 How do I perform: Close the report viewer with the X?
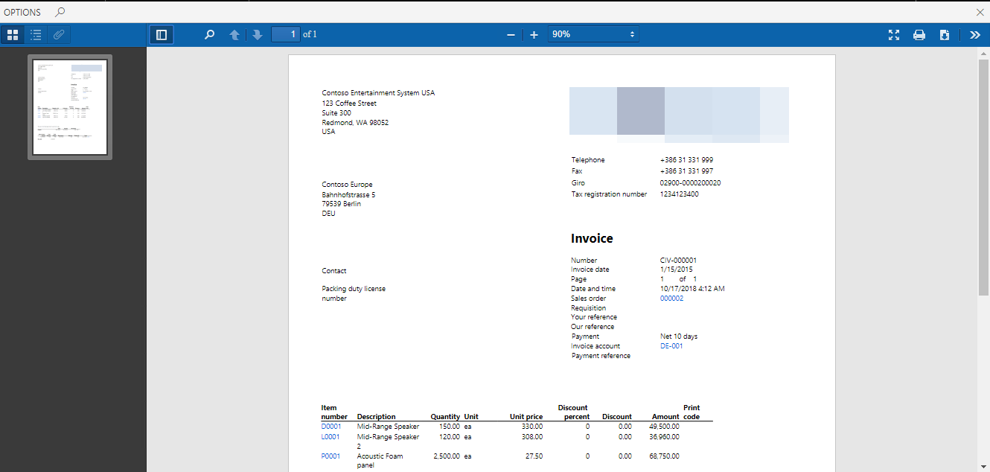click(980, 12)
